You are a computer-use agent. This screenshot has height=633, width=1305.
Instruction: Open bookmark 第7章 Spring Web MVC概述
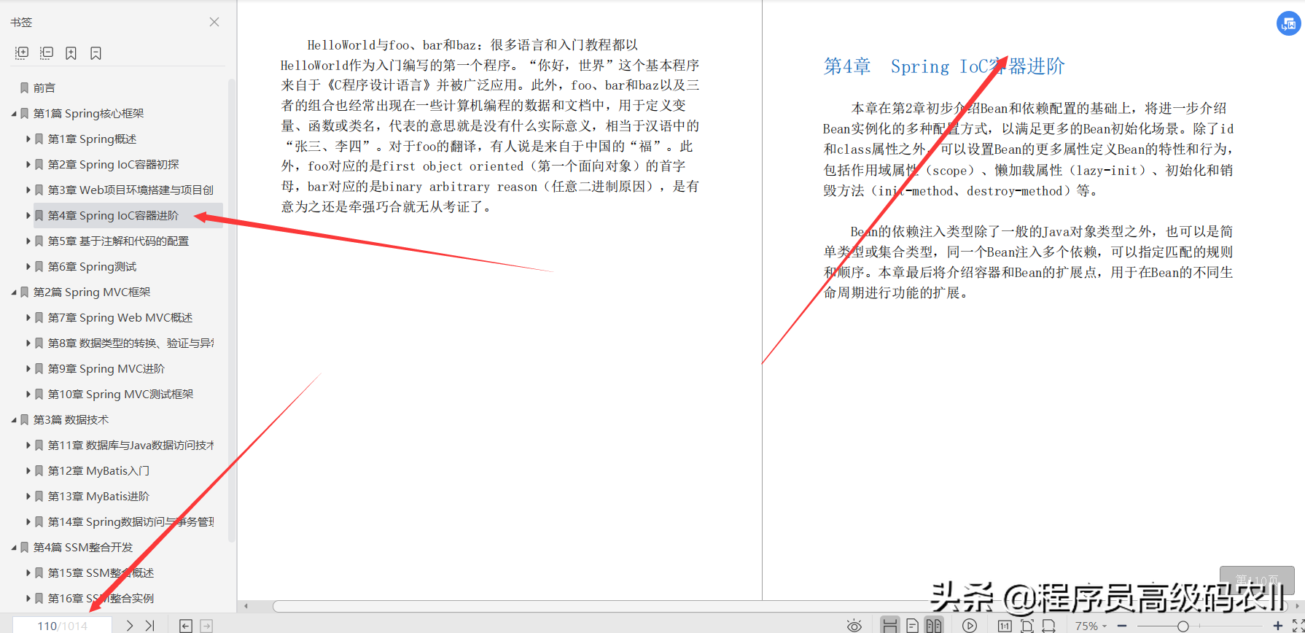(120, 317)
